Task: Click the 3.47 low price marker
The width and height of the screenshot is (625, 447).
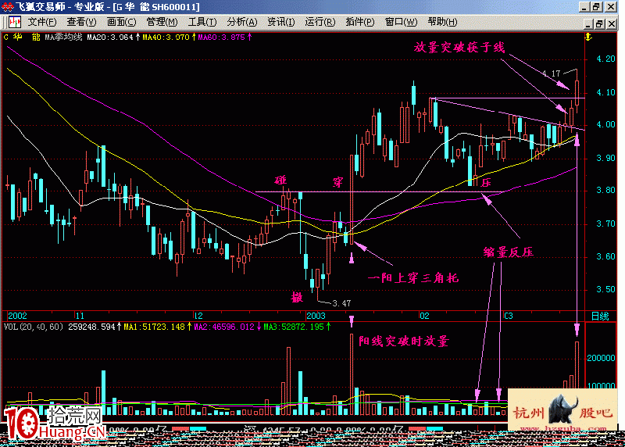Action: click(341, 303)
